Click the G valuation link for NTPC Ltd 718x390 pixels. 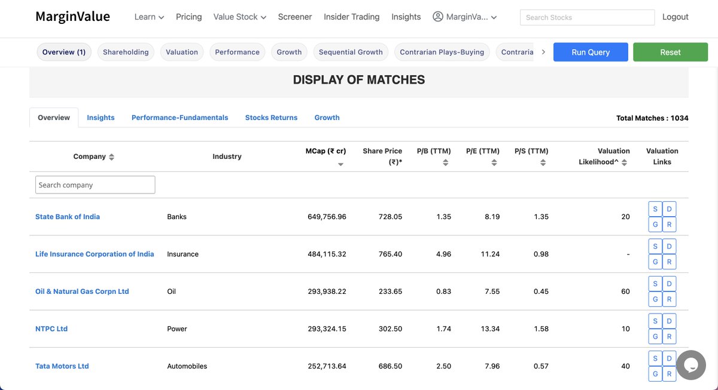(655, 336)
